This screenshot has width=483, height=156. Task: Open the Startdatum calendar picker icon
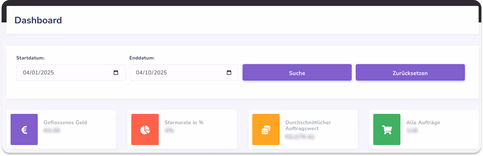tap(116, 73)
